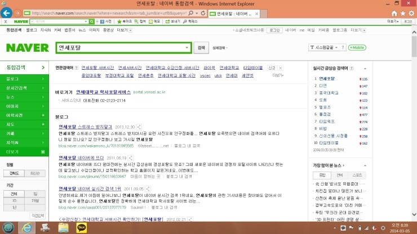Click page scrollbar down arrow
The width and height of the screenshot is (417, 234).
pyautogui.click(x=414, y=215)
